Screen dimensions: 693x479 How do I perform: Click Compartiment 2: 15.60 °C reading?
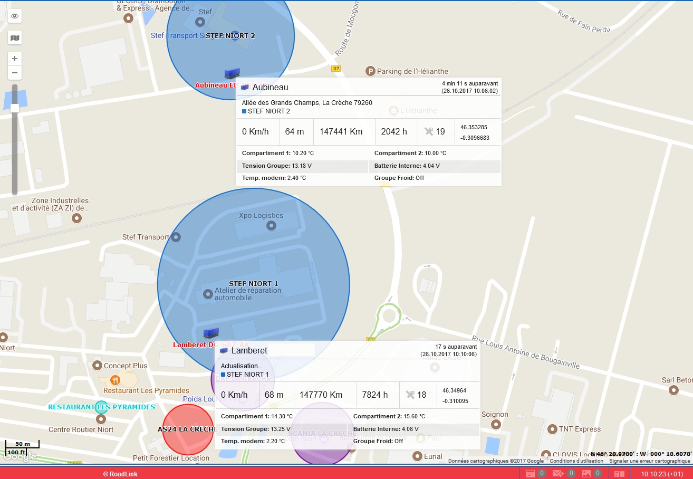tap(389, 417)
